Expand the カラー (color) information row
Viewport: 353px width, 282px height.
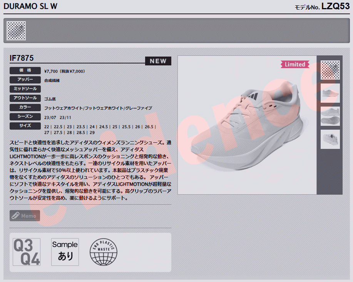[x=25, y=107]
